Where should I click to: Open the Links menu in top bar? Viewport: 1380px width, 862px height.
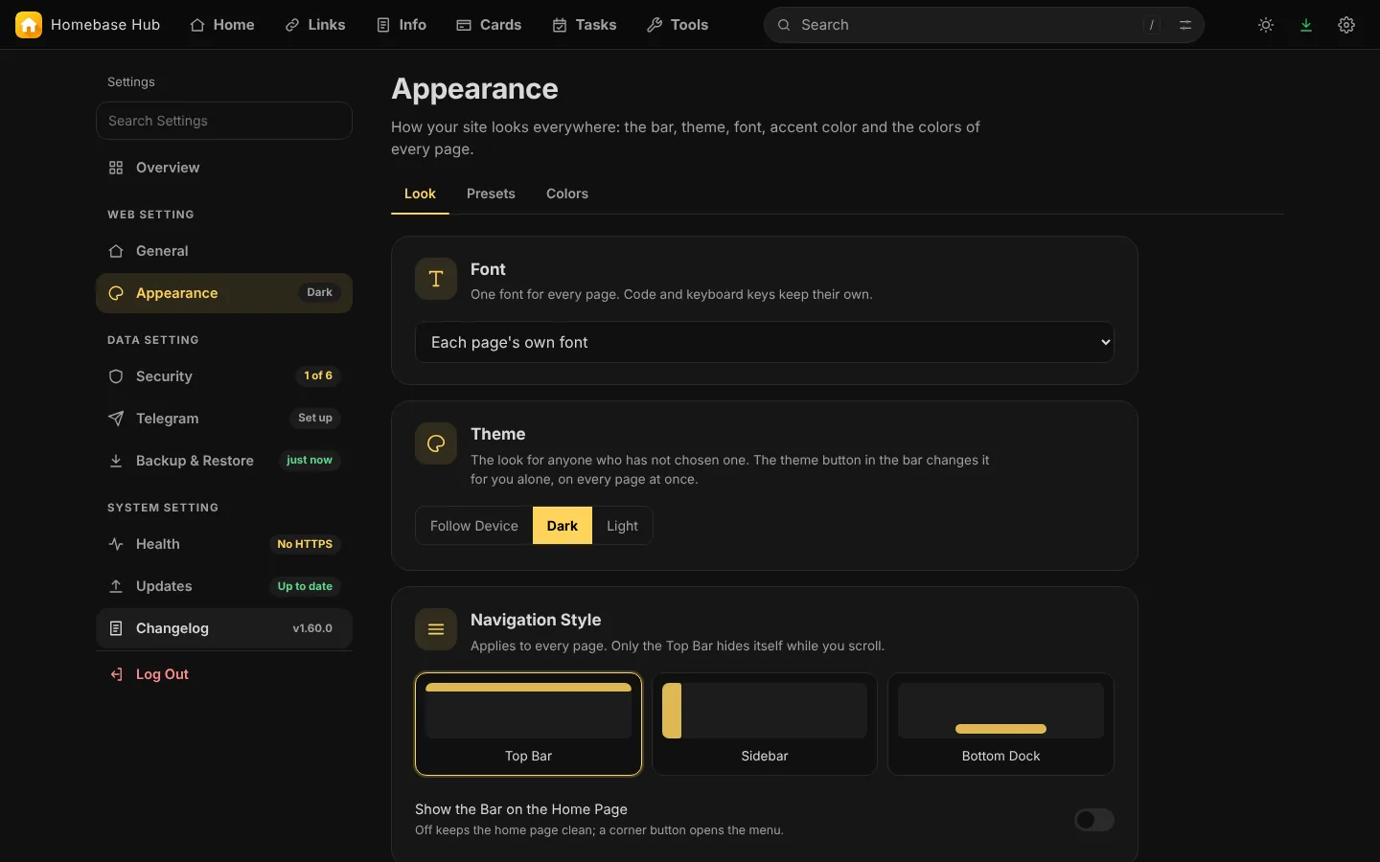[315, 25]
